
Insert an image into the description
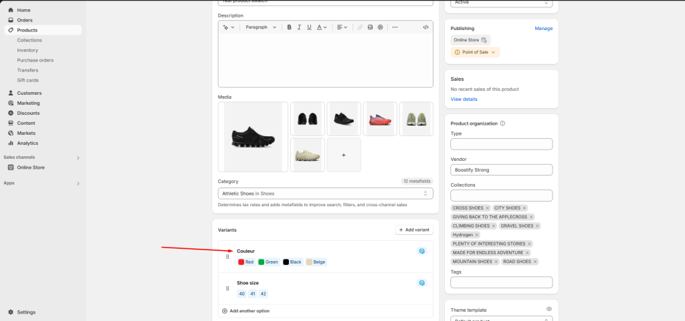(x=370, y=27)
